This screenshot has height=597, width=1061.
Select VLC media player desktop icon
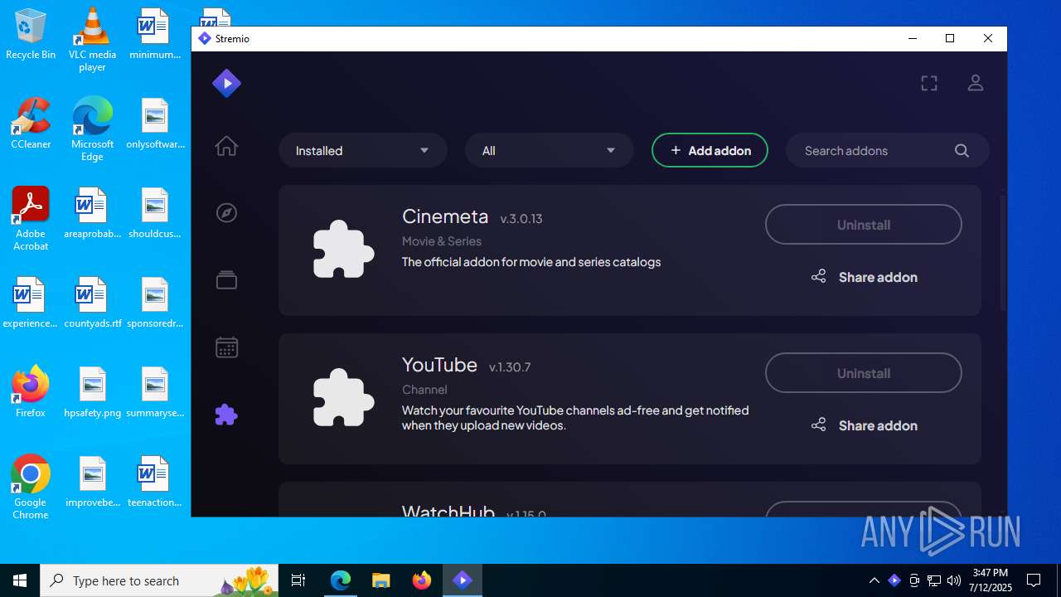92,39
